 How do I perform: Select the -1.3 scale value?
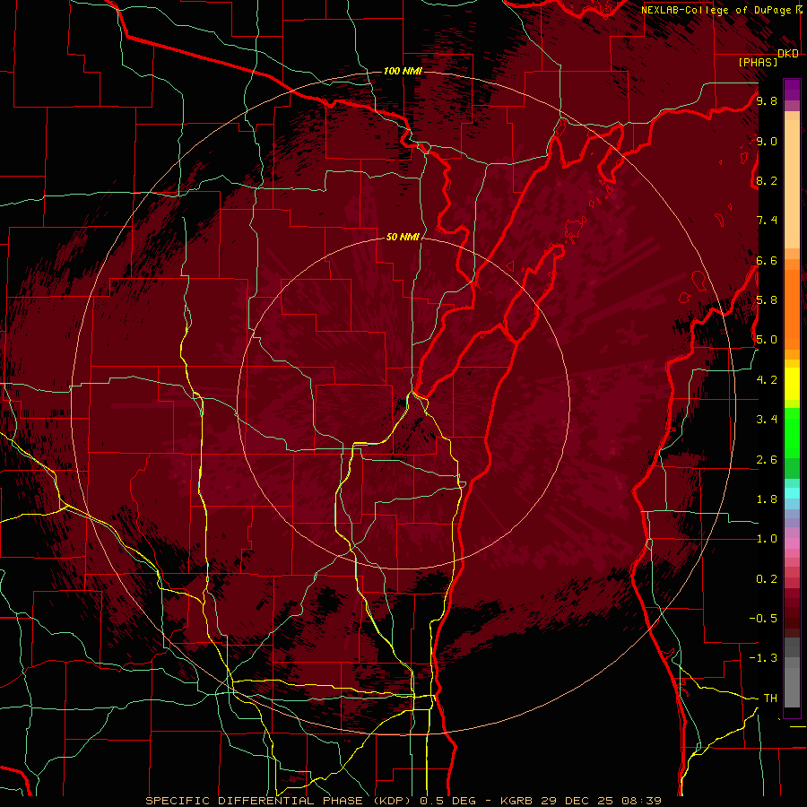tap(763, 658)
